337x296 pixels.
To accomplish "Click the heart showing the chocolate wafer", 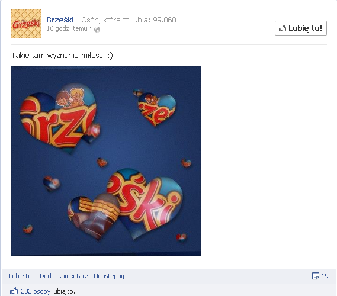I will click(x=94, y=216).
